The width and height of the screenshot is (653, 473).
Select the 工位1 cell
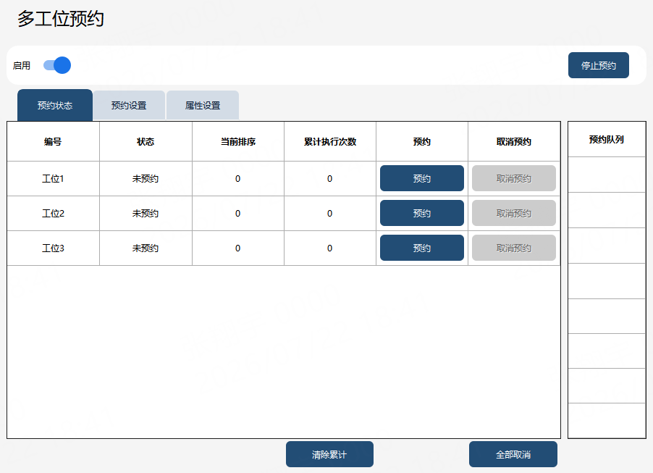pyautogui.click(x=54, y=179)
